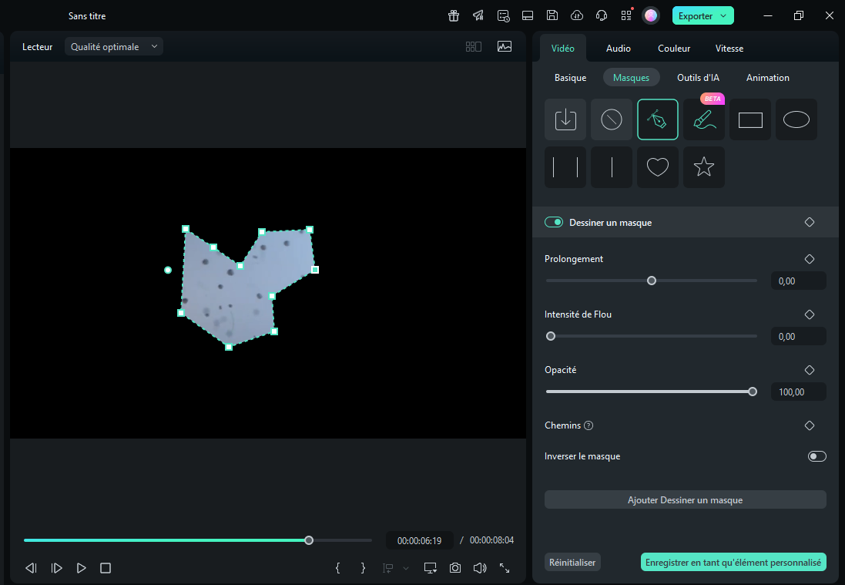Select the pen draw mask tool
This screenshot has height=585, width=845.
click(658, 119)
